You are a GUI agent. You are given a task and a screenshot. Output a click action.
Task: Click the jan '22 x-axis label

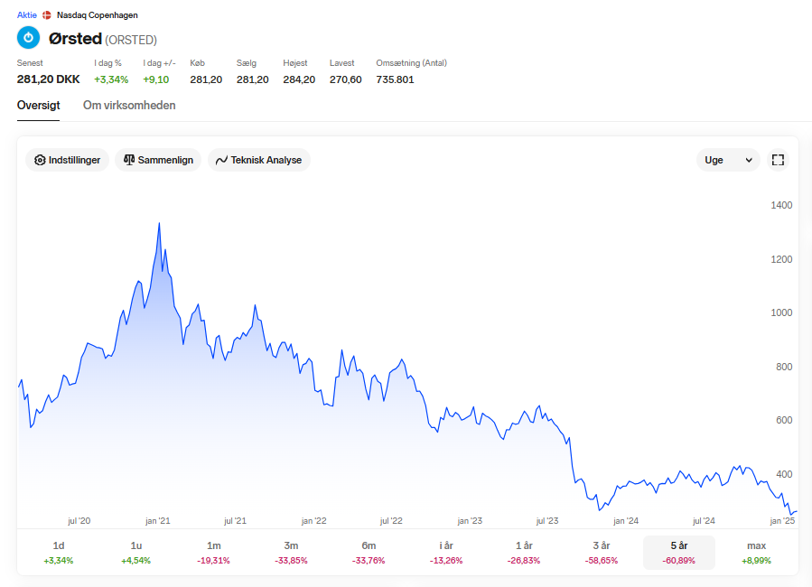313,521
